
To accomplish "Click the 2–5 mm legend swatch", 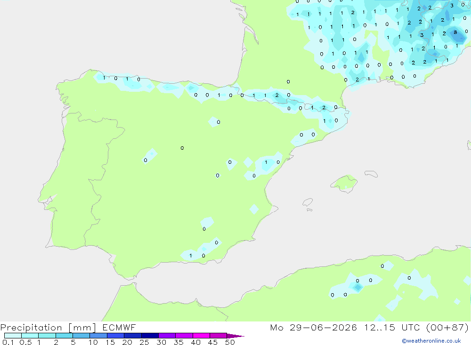I will (x=64, y=336).
